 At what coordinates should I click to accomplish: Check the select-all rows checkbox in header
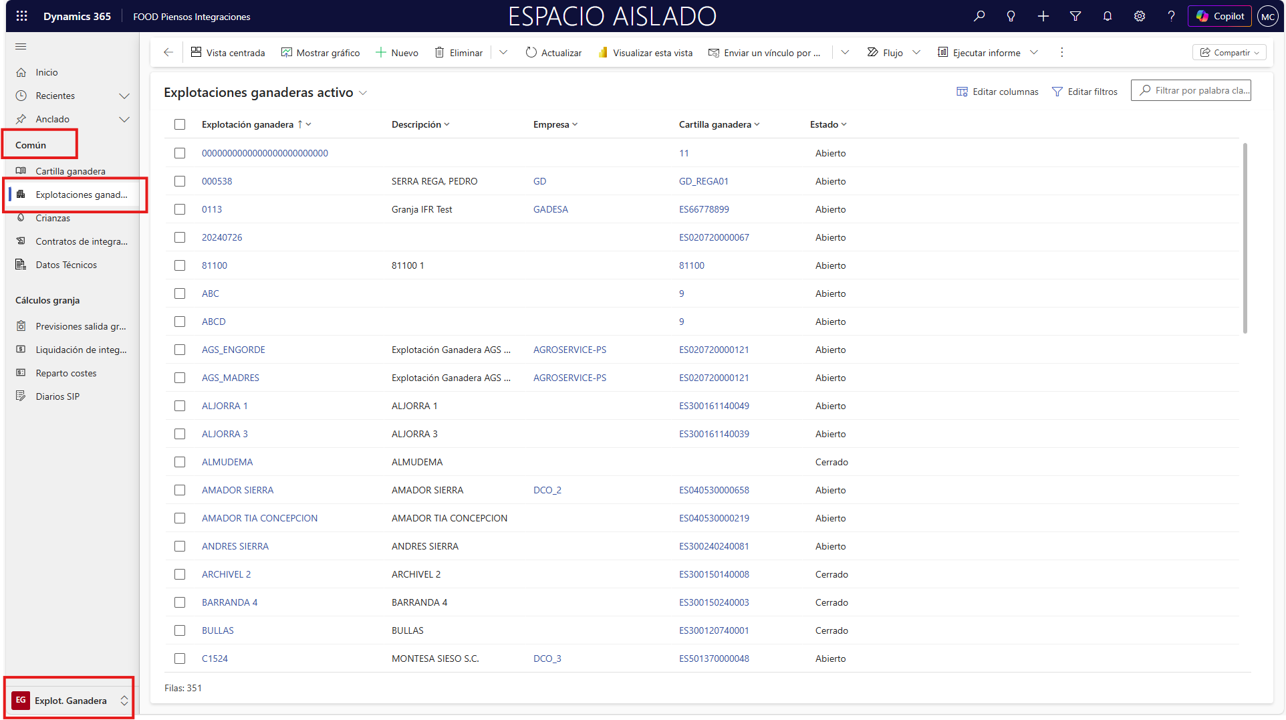(180, 124)
